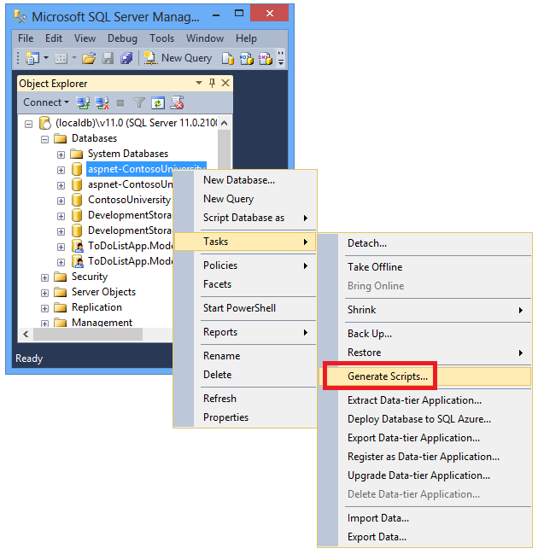Open the Tasks submenu
This screenshot has height=554, width=538.
(245, 242)
